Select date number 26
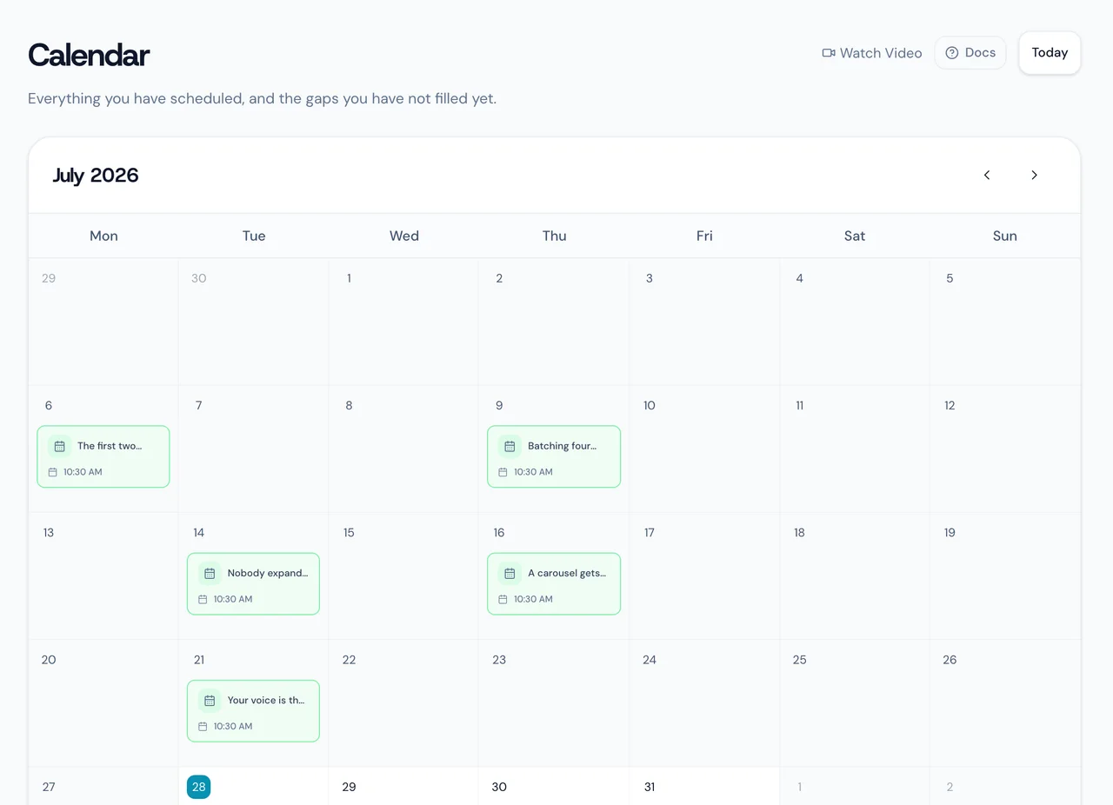This screenshot has height=805, width=1113. coord(950,660)
